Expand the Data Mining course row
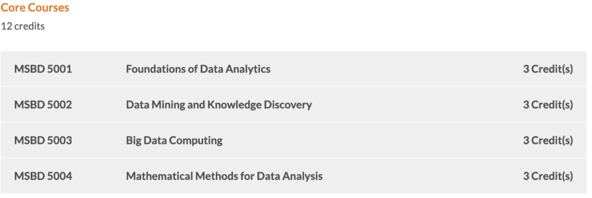This screenshot has height=198, width=592. pos(294,105)
